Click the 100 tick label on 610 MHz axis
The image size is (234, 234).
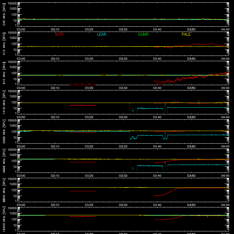coord(14,73)
